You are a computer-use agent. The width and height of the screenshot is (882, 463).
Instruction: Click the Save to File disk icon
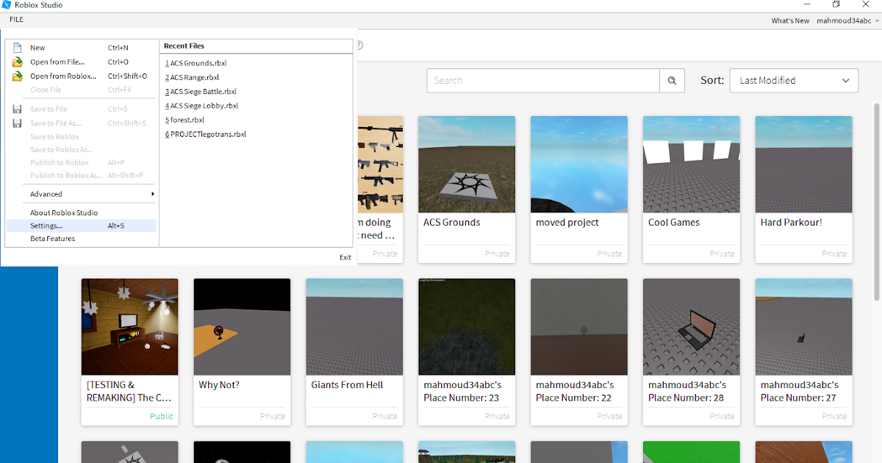coord(17,109)
